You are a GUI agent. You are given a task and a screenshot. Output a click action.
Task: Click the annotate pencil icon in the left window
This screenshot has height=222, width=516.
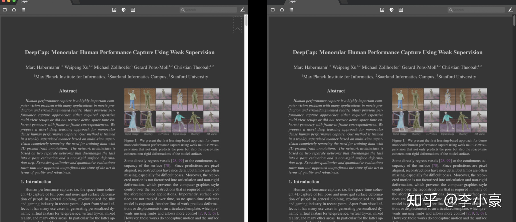coord(242,10)
